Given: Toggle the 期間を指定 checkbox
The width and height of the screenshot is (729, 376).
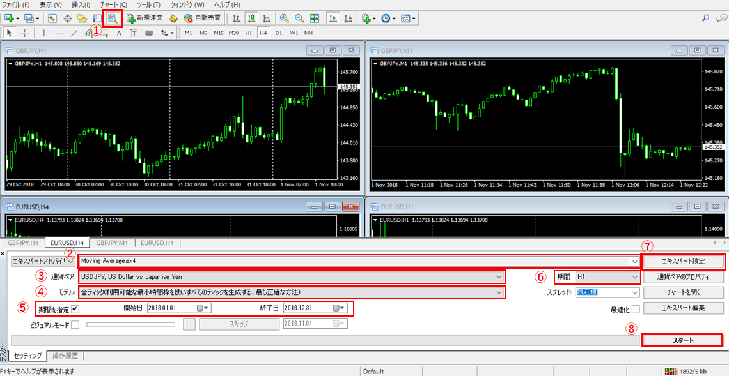Looking at the screenshot, I should click(x=75, y=308).
